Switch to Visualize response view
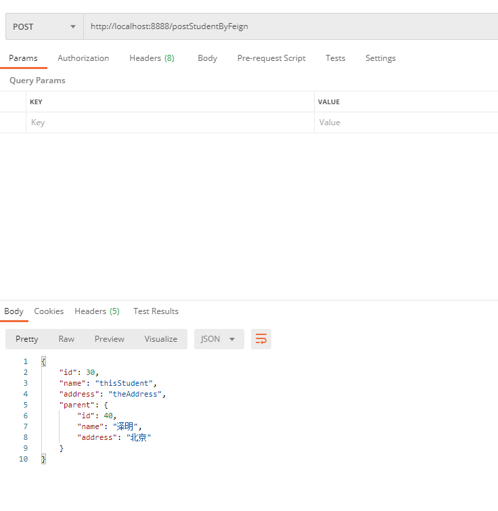The width and height of the screenshot is (498, 511). pos(161,339)
